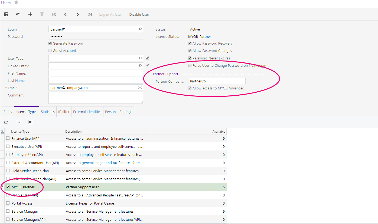
Task: Click the Disable User button
Action: pos(139,15)
